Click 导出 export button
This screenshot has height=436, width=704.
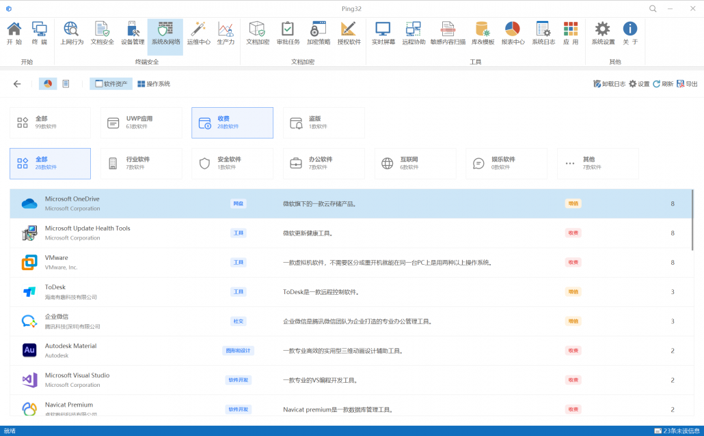(687, 84)
